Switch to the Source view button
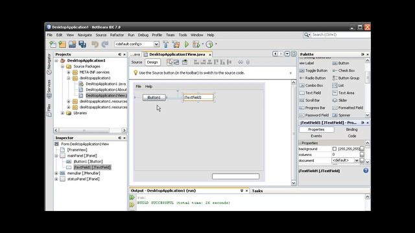The width and height of the screenshot is (415, 233). click(137, 62)
